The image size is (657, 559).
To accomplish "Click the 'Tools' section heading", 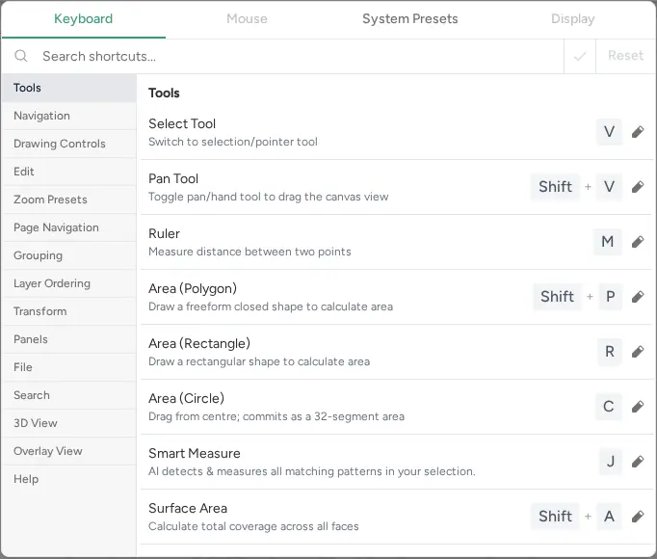I will tap(164, 93).
